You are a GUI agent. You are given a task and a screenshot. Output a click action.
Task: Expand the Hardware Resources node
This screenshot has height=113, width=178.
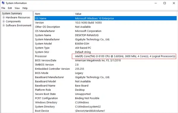tap(4, 17)
